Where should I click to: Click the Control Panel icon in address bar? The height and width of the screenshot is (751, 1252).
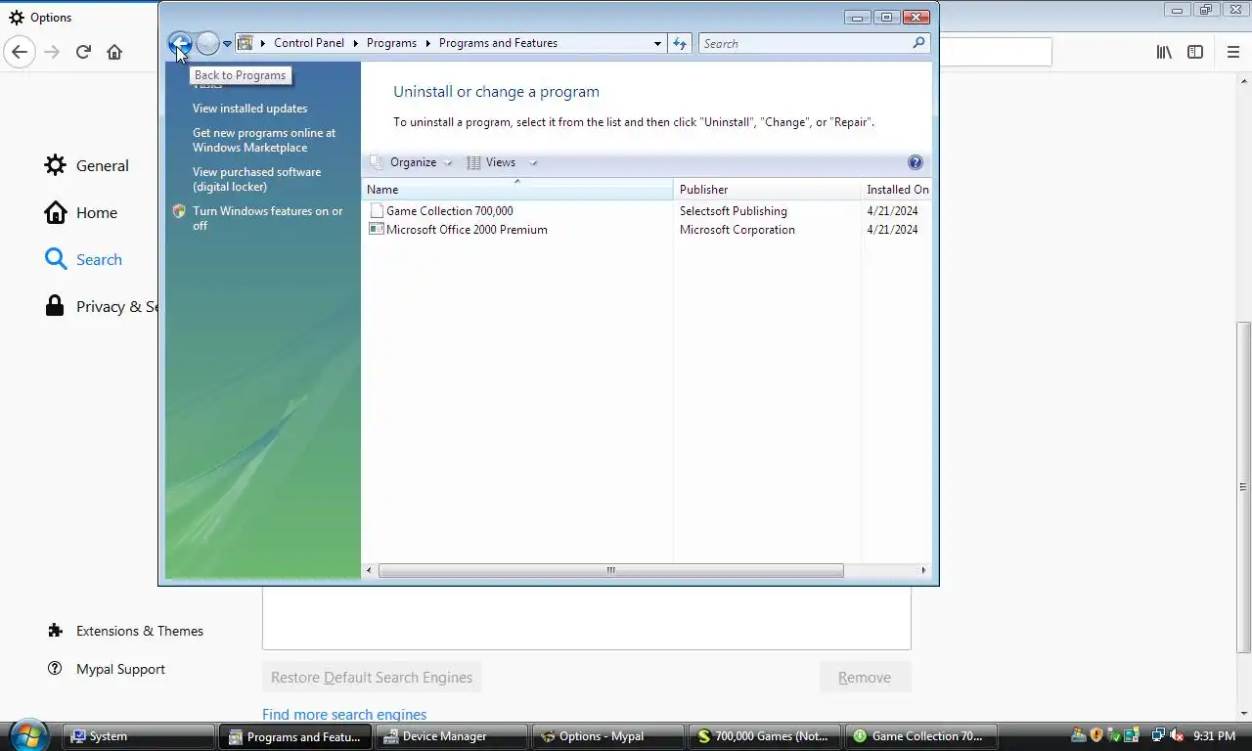click(x=246, y=43)
